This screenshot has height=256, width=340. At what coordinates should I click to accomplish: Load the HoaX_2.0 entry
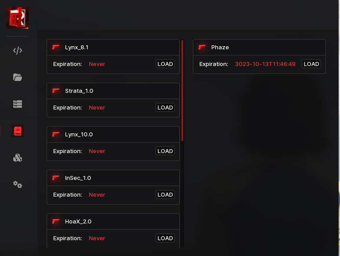tap(165, 238)
